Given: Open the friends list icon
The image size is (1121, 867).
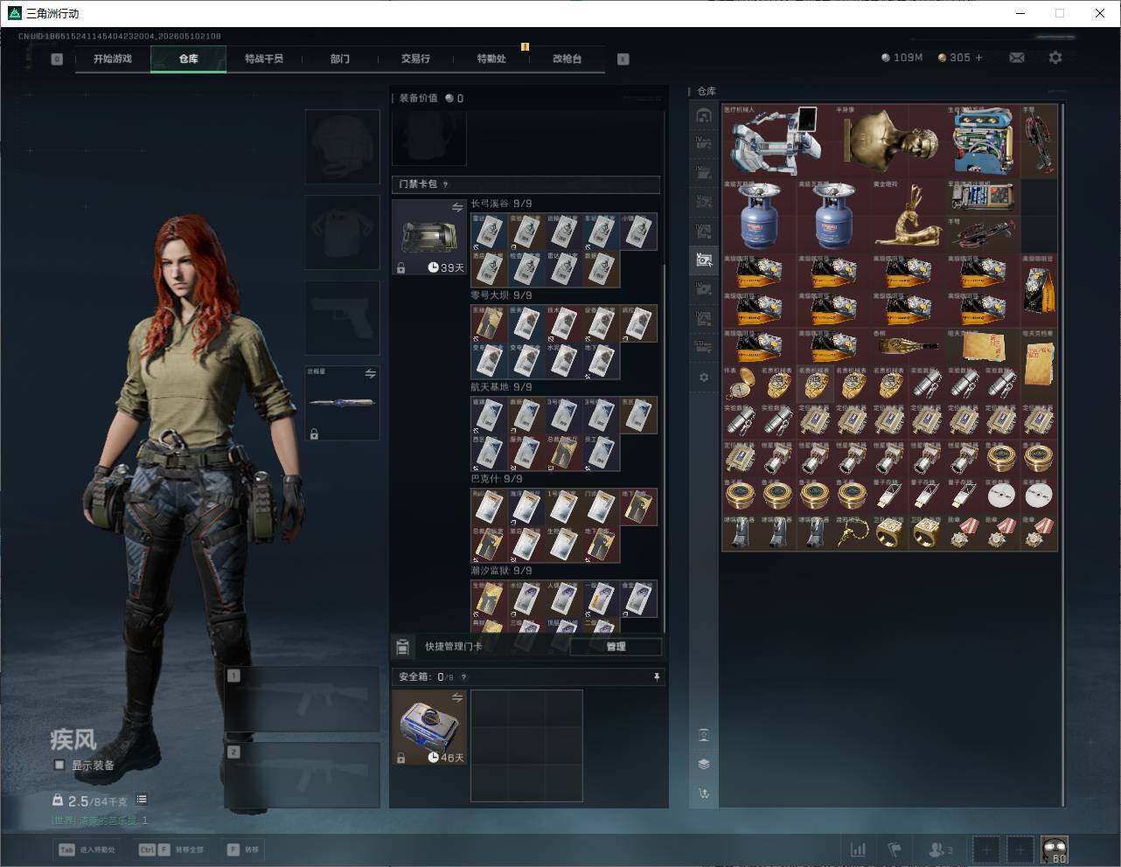Looking at the screenshot, I should 940,850.
